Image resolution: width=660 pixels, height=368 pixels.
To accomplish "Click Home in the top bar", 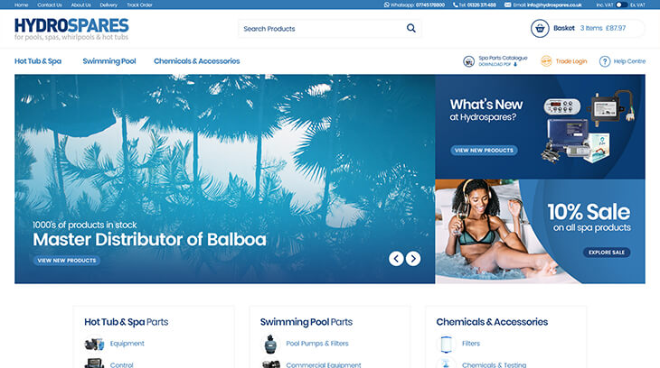I will [21, 5].
